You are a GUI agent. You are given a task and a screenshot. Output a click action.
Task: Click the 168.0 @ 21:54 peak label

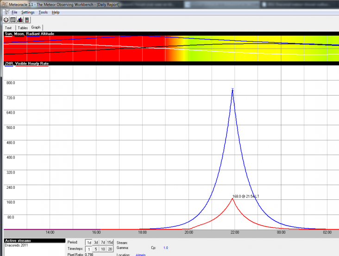click(x=246, y=197)
